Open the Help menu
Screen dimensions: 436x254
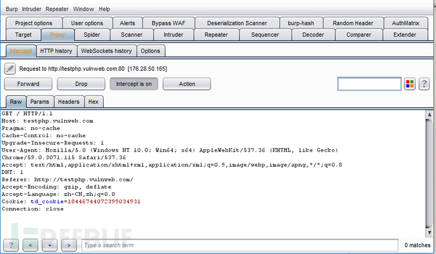click(x=104, y=9)
